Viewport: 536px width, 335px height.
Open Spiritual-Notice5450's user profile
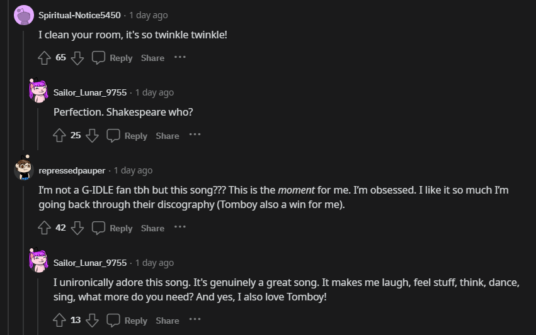[x=79, y=15]
